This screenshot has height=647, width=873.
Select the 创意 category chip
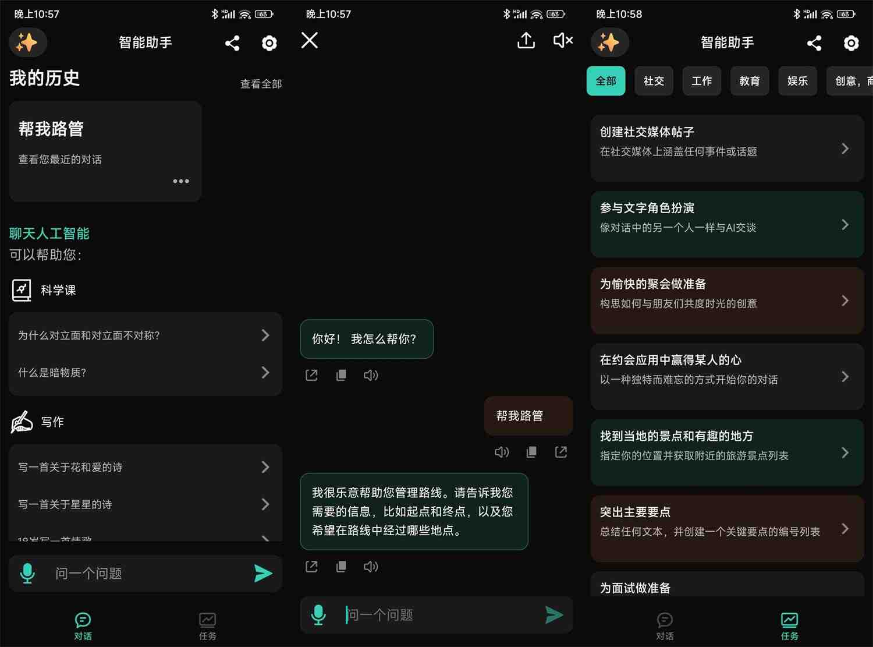pyautogui.click(x=850, y=81)
